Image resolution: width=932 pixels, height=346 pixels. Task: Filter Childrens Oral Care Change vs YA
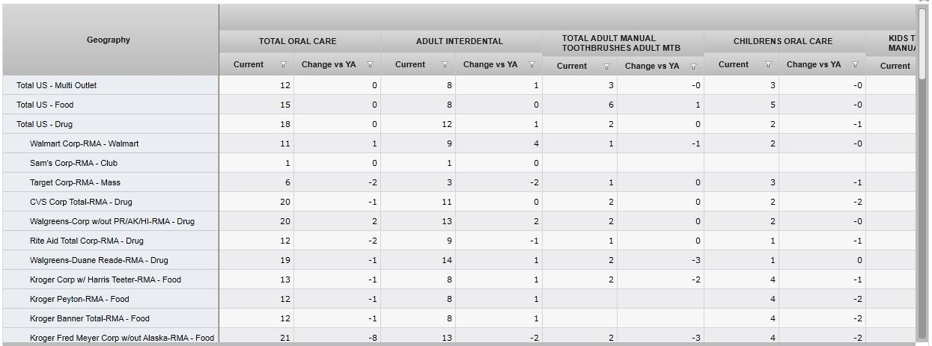click(x=855, y=65)
